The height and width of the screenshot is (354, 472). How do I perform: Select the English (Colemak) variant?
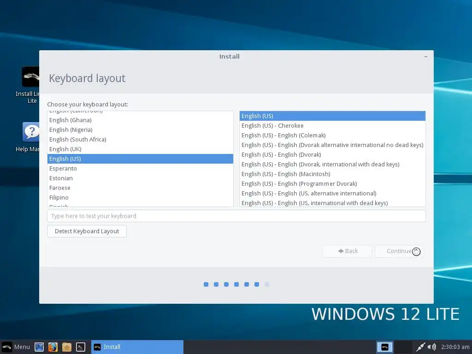[x=332, y=135]
